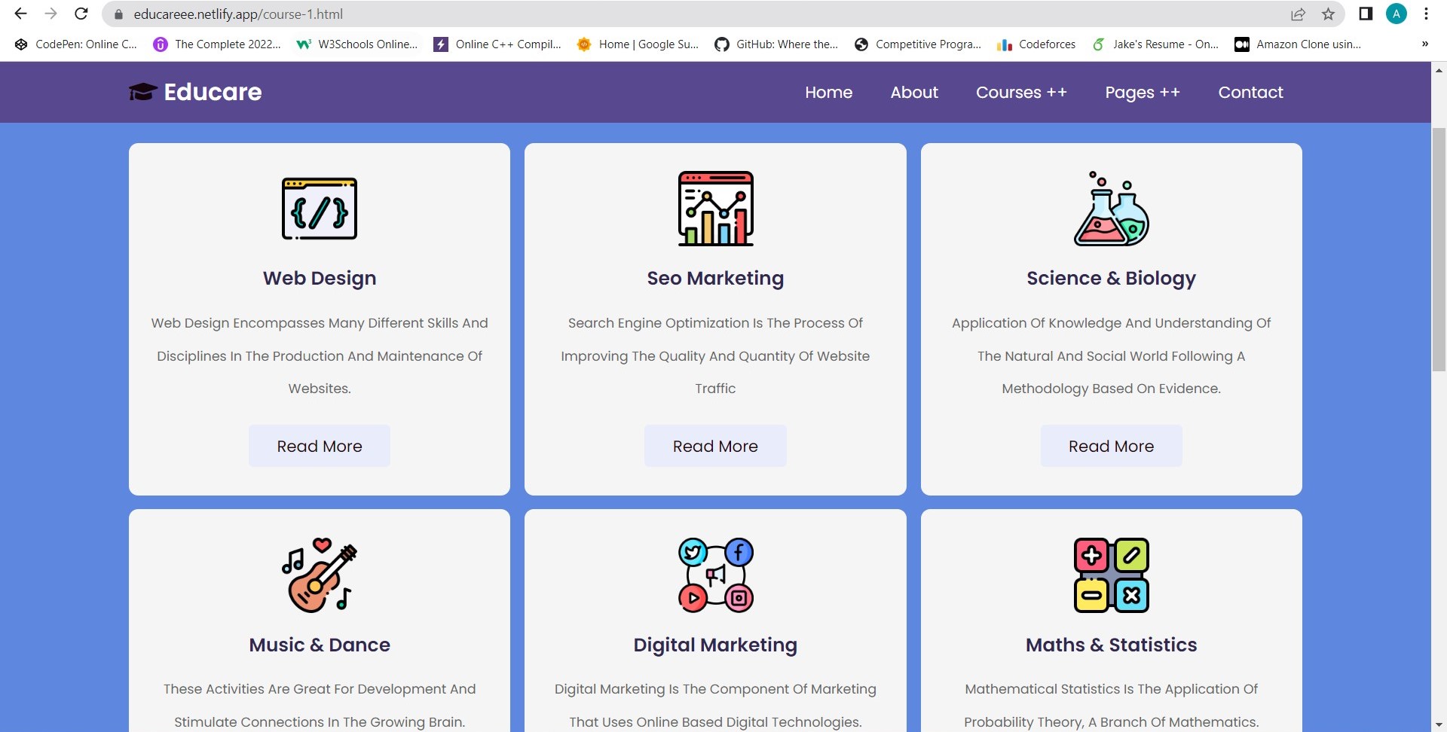
Task: Go to the About section
Action: (913, 92)
